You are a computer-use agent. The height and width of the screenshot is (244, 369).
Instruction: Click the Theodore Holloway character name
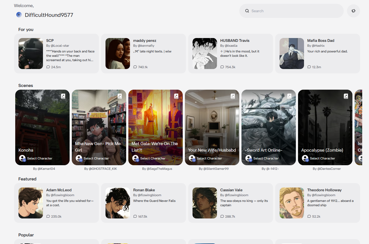click(324, 190)
